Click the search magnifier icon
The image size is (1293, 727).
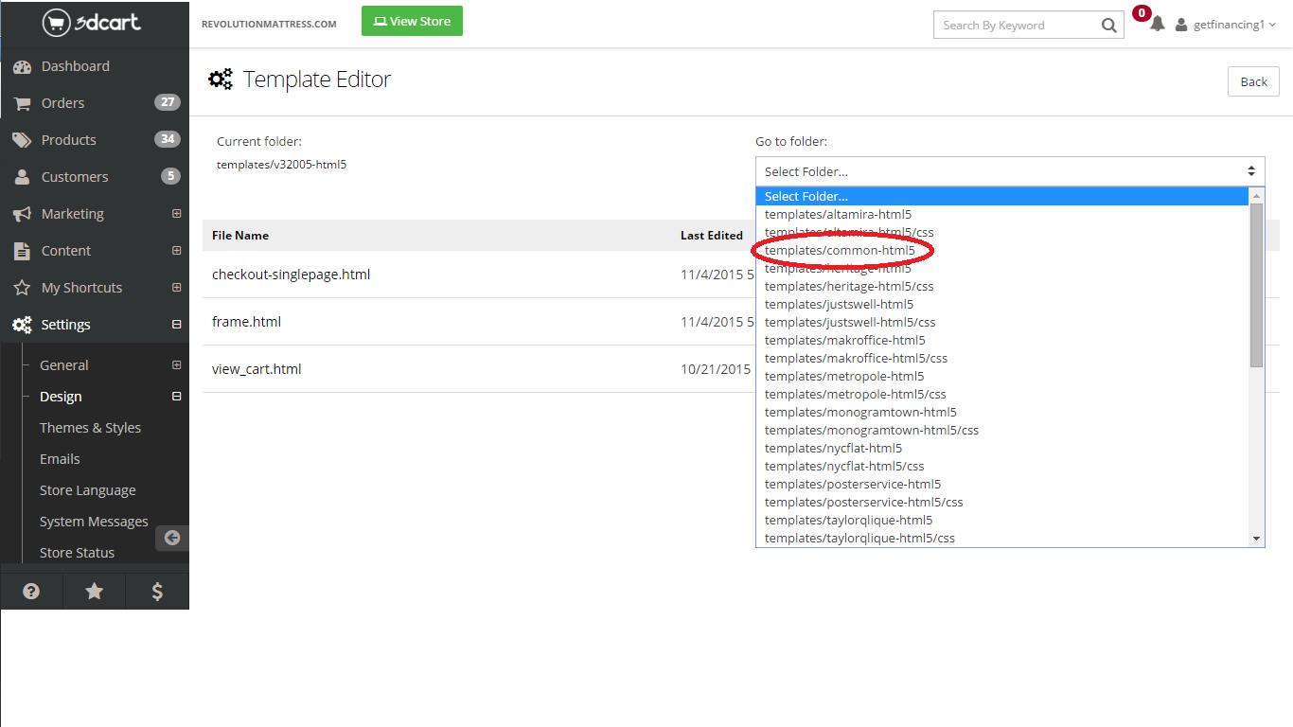coord(1109,26)
